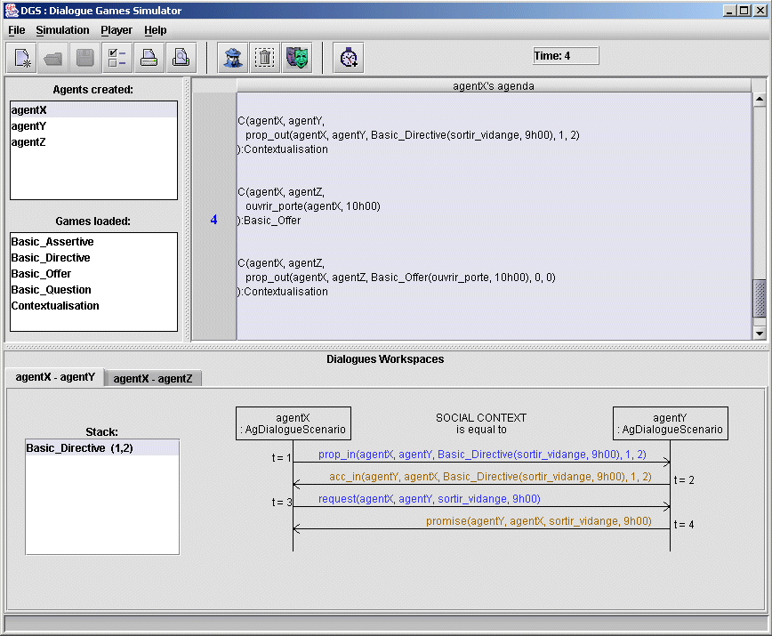Screen dimensions: 772x636
Task: Open the File menu
Action: [17, 30]
